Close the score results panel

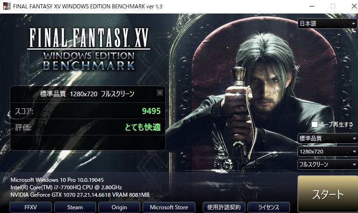160,93
